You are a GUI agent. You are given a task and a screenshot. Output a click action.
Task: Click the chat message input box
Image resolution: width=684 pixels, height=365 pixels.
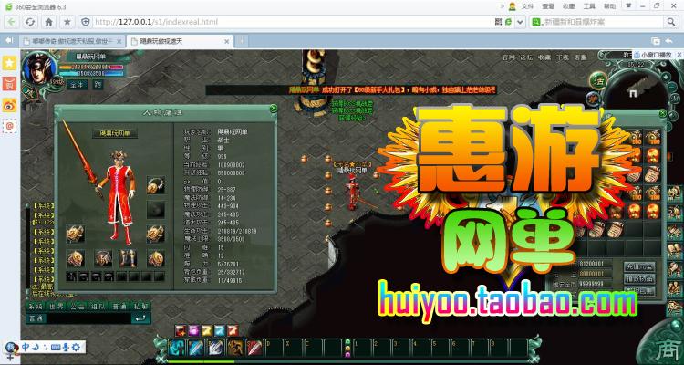click(x=88, y=318)
